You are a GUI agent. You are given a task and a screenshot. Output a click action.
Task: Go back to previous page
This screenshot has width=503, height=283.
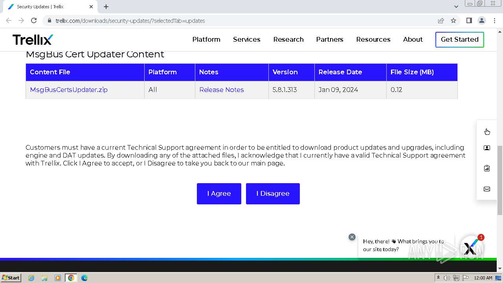[9, 20]
